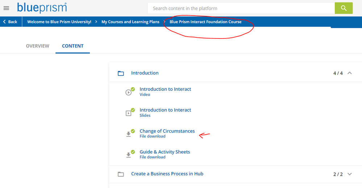Click breadcrumb arrow after Welcome to Blue Prism University!
The height and width of the screenshot is (188, 362).
coord(96,22)
